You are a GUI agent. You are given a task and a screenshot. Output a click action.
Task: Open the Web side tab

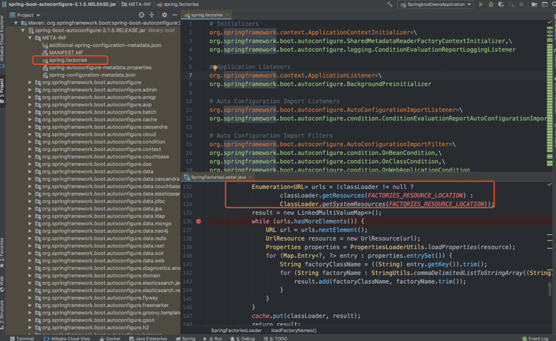[2, 283]
